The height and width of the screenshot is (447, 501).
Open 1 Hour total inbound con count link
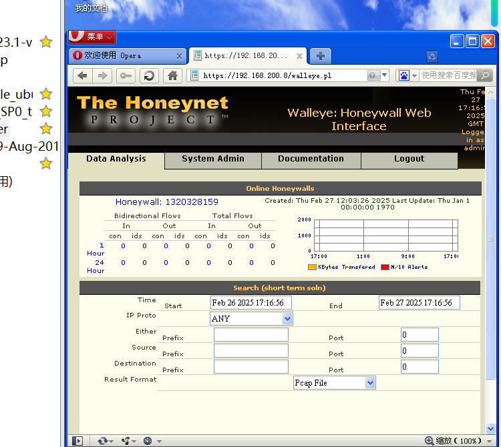pos(208,246)
